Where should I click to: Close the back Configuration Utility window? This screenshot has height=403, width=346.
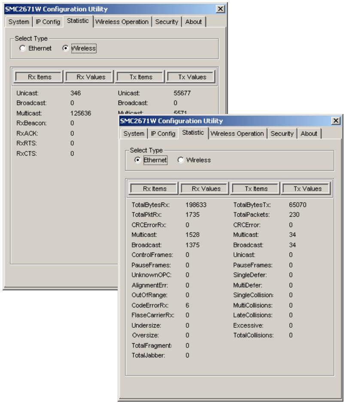click(x=220, y=9)
